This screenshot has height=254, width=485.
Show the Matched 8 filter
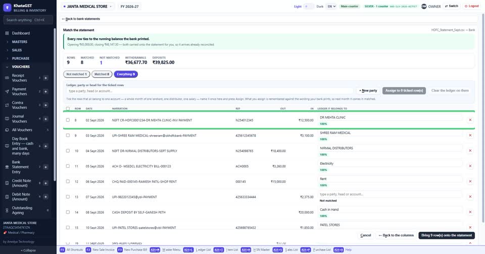tap(102, 74)
